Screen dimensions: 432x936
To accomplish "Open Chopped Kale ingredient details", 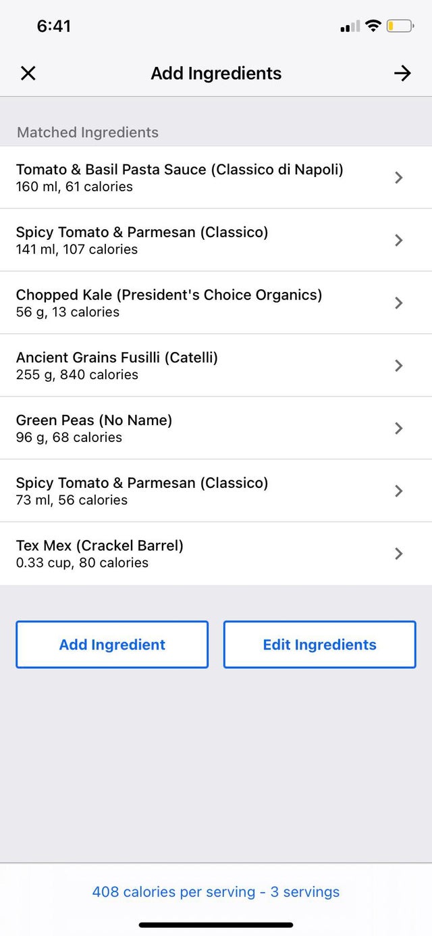I will tap(169, 303).
